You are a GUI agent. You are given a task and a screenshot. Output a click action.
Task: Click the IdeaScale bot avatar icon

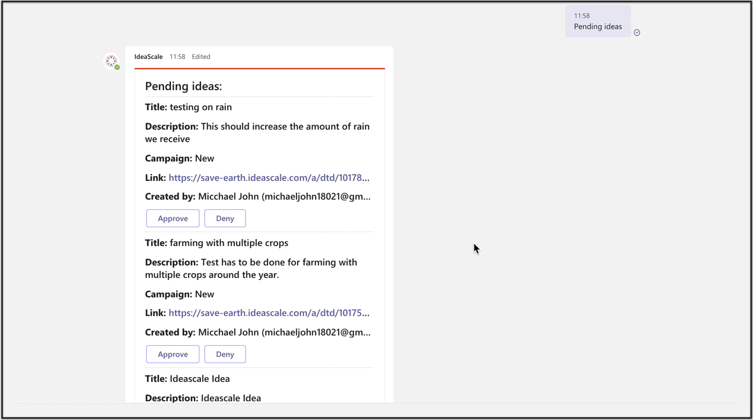click(x=112, y=61)
